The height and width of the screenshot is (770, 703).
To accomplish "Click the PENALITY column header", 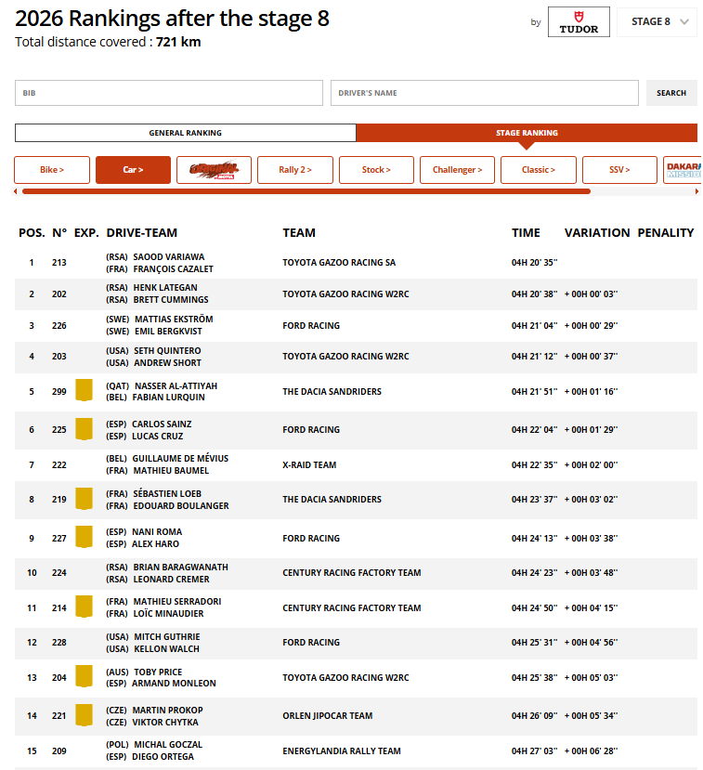I will tap(665, 233).
